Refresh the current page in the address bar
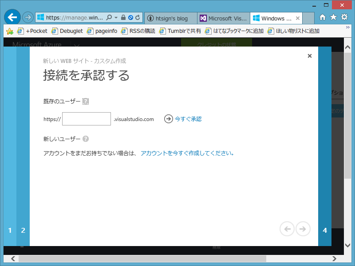Image resolution: width=355 pixels, height=266 pixels. [x=137, y=17]
